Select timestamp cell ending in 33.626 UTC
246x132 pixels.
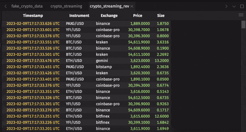[33, 23]
